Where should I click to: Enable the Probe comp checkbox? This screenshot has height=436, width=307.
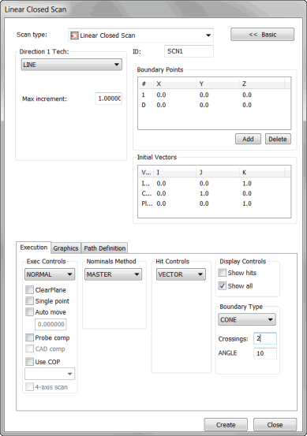(29, 337)
